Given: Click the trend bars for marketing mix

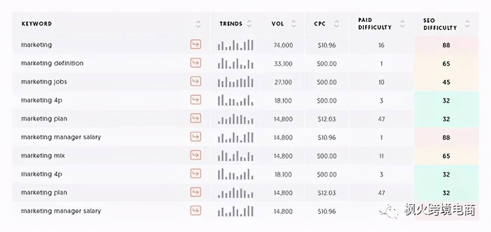Looking at the screenshot, I should point(235,156).
